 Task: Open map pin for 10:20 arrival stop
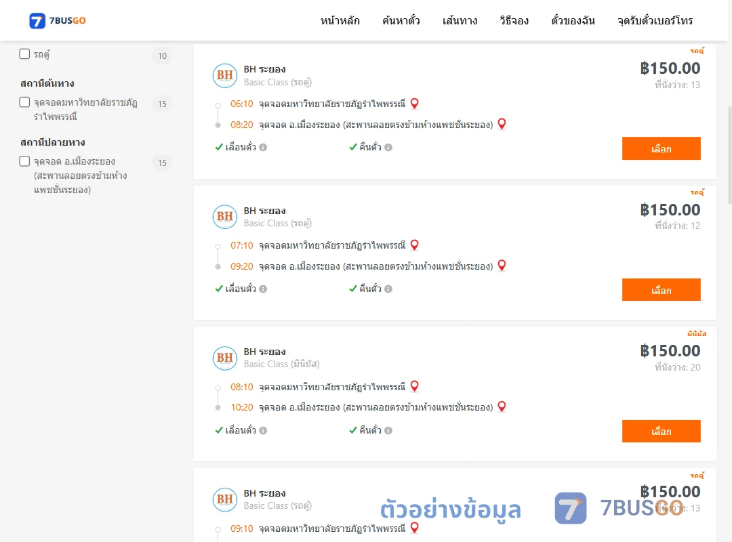pos(502,406)
